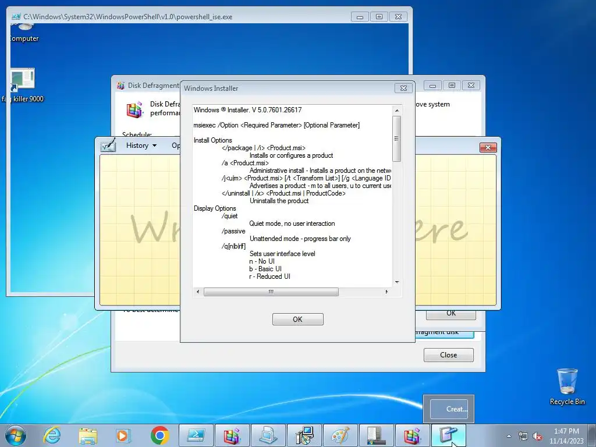The height and width of the screenshot is (447, 596).
Task: Switch to the second Disk Defragmenter taskbar button
Action: click(413, 435)
